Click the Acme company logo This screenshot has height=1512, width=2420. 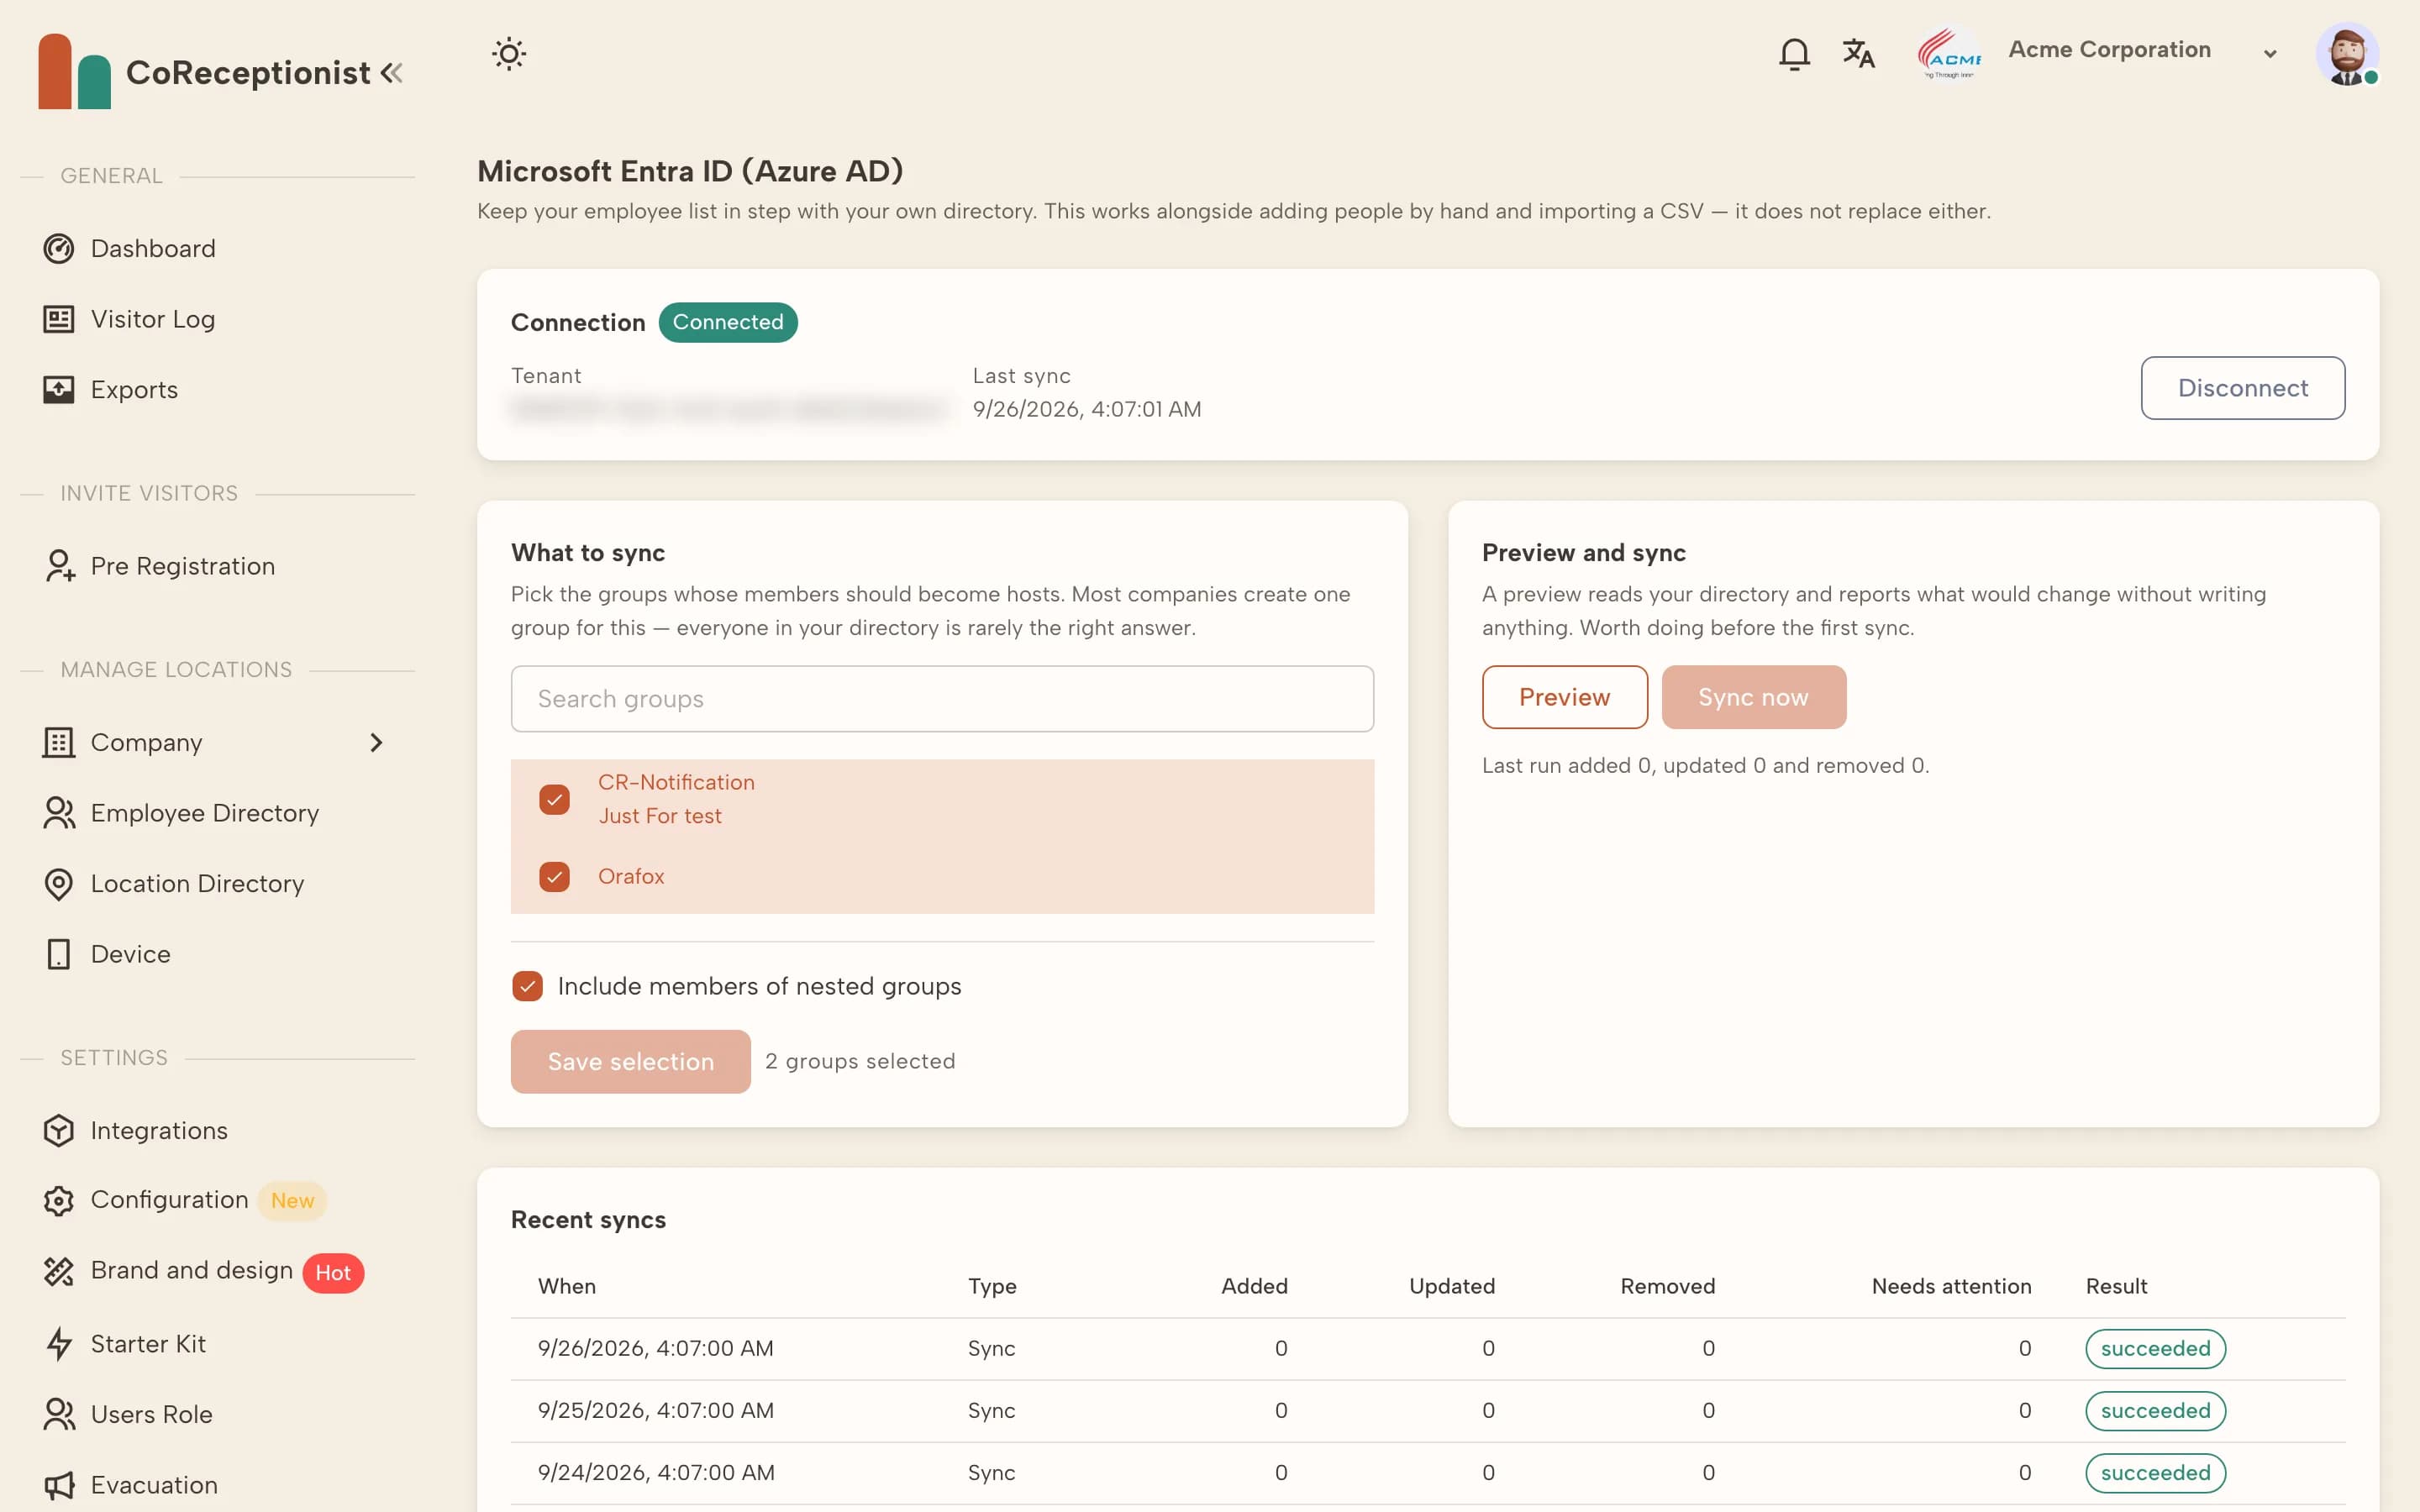(1949, 53)
